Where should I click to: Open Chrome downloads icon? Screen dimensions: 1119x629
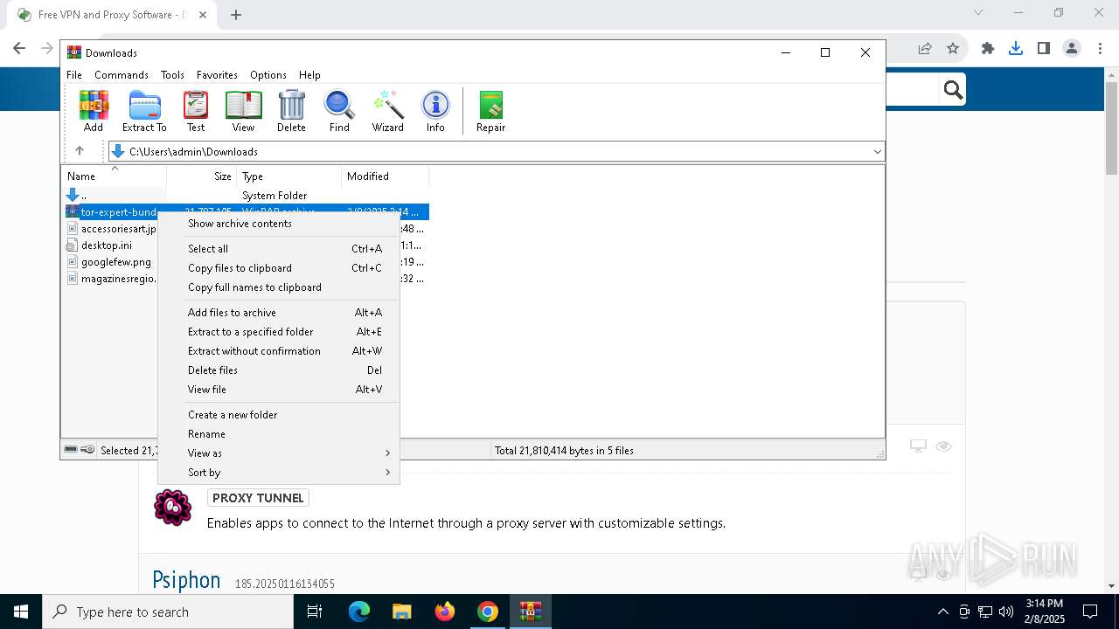(1016, 49)
